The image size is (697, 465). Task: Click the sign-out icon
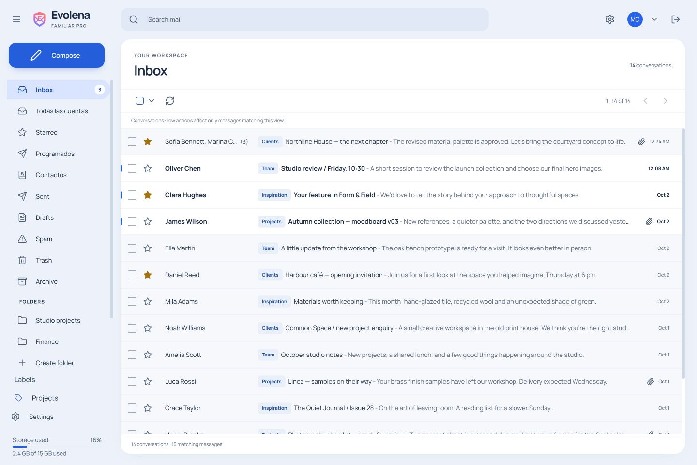tap(676, 19)
